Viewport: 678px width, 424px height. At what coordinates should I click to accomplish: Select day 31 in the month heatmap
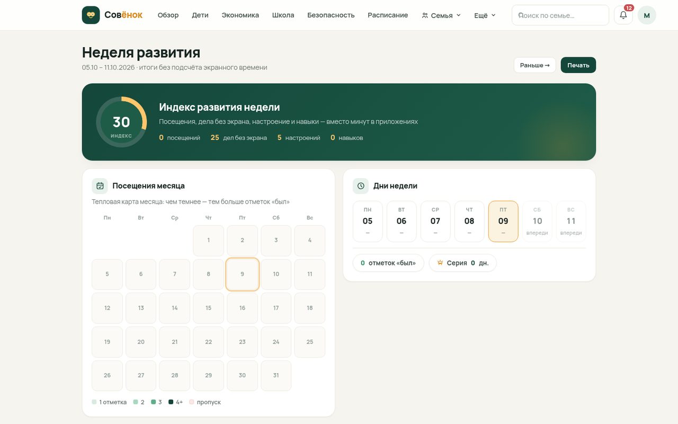pos(276,376)
